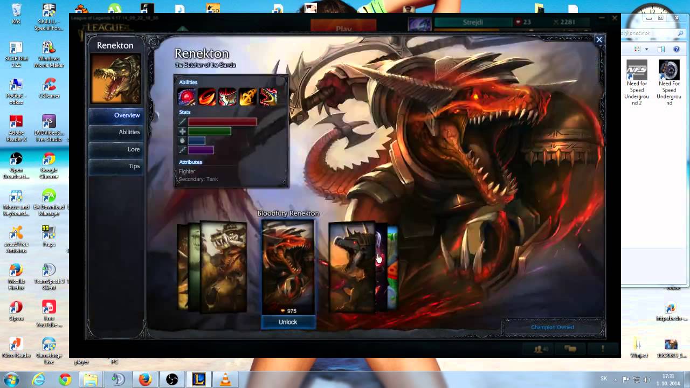Select the Bloodfury Renekton skin card
Image resolution: width=690 pixels, height=388 pixels.
click(x=288, y=267)
